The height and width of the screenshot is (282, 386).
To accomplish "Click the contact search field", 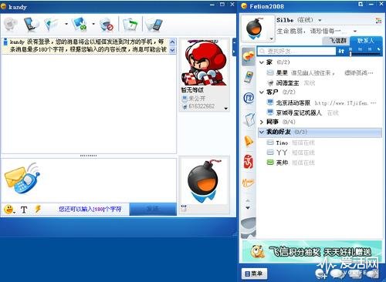I will coord(296,51).
